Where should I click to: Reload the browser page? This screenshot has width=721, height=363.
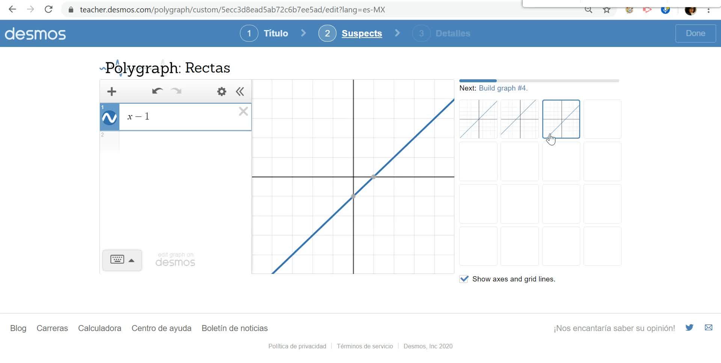(48, 9)
